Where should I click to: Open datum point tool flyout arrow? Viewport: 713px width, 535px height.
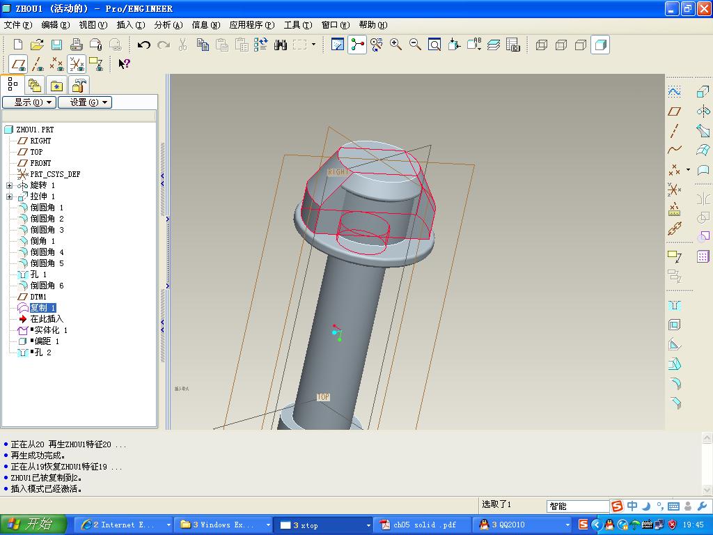688,170
